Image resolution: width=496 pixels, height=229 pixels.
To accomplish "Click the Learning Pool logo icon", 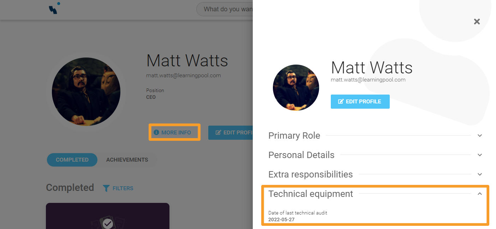I will (x=54, y=8).
